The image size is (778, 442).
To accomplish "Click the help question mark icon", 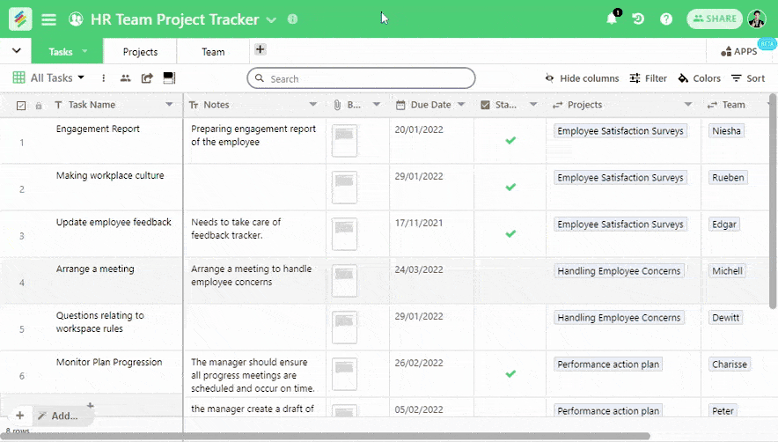I will 666,18.
